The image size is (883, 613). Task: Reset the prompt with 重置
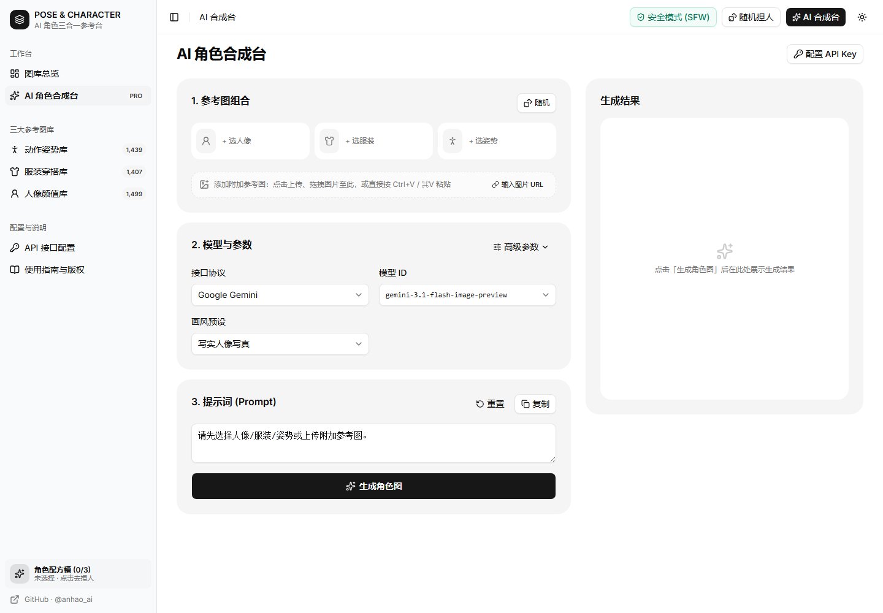[x=491, y=404]
